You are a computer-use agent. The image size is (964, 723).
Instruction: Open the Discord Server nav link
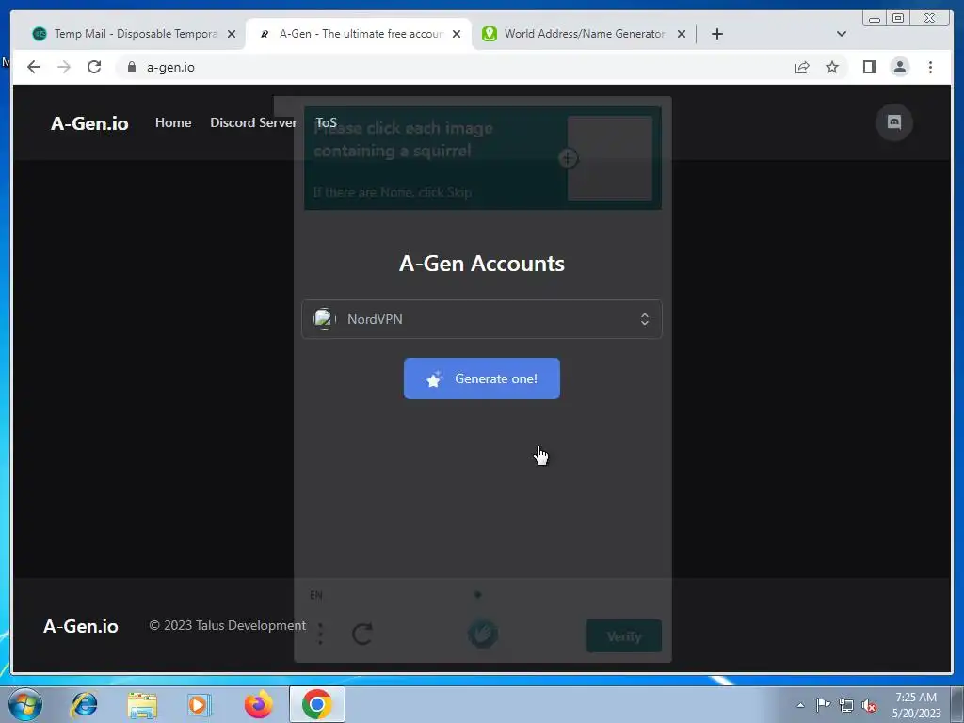[x=253, y=122]
